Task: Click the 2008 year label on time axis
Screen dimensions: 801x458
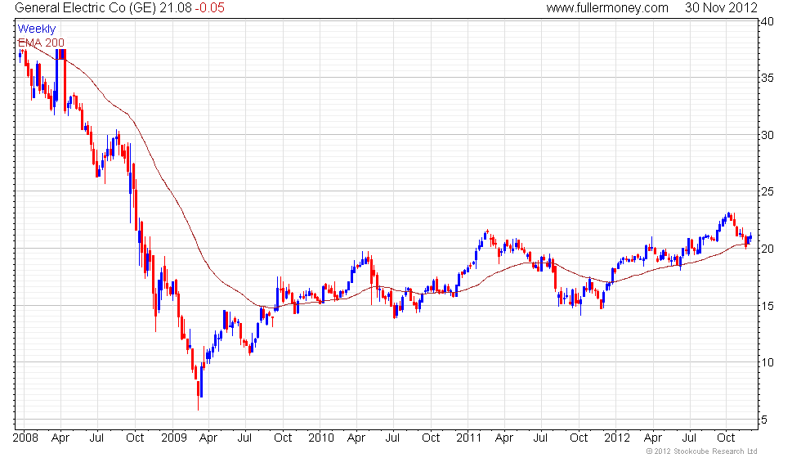Action: coord(25,438)
